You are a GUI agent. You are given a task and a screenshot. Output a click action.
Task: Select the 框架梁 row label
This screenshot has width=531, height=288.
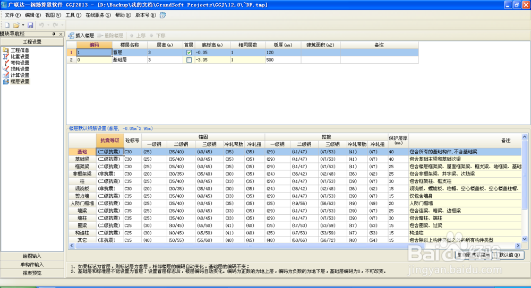[x=82, y=167]
